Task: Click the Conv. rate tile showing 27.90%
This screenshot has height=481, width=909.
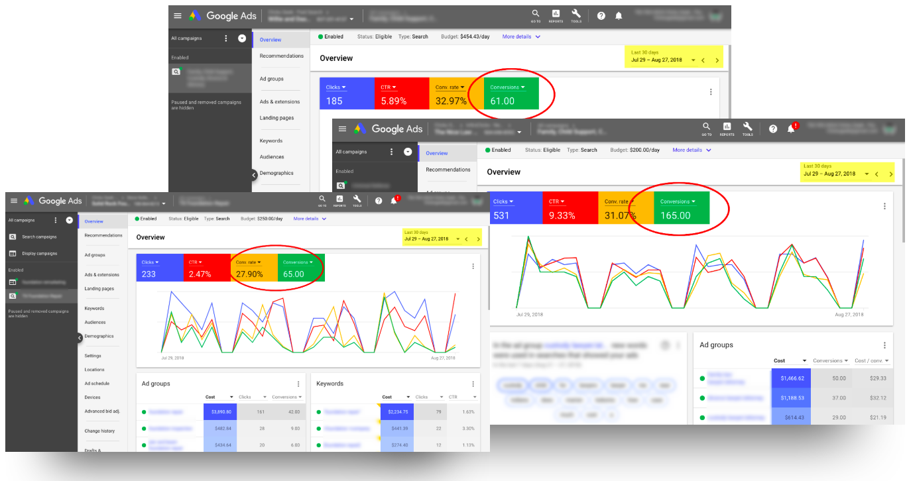Action: (x=254, y=268)
